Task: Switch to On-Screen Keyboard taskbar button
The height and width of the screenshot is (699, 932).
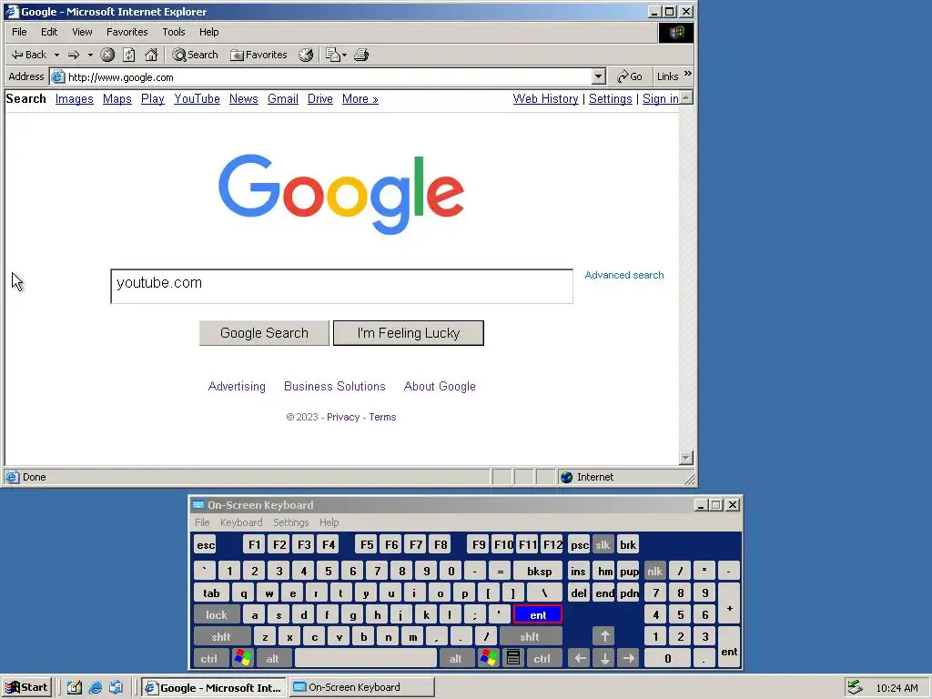Action: (362, 687)
